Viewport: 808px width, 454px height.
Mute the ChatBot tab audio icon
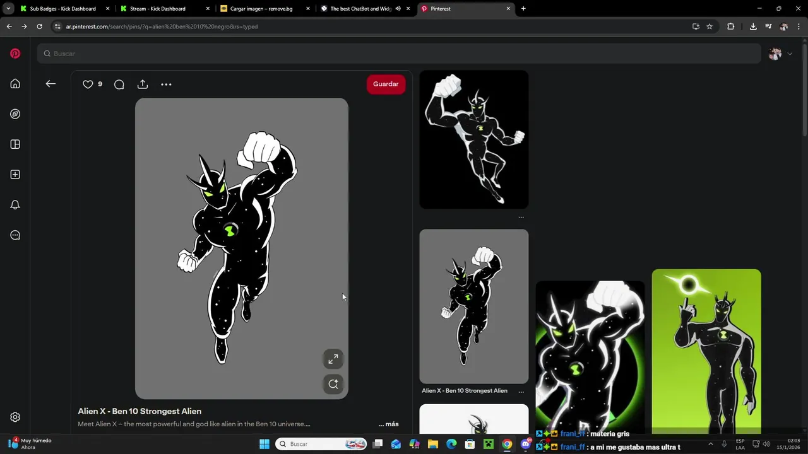click(398, 9)
